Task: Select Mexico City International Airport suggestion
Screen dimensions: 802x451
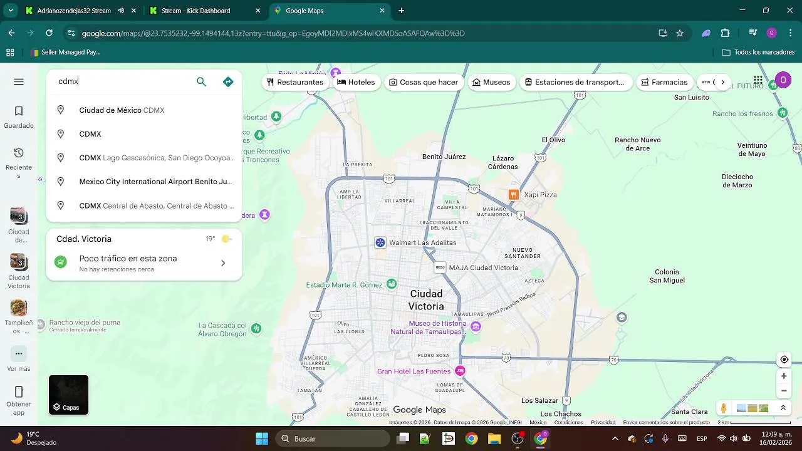Action: (144, 182)
